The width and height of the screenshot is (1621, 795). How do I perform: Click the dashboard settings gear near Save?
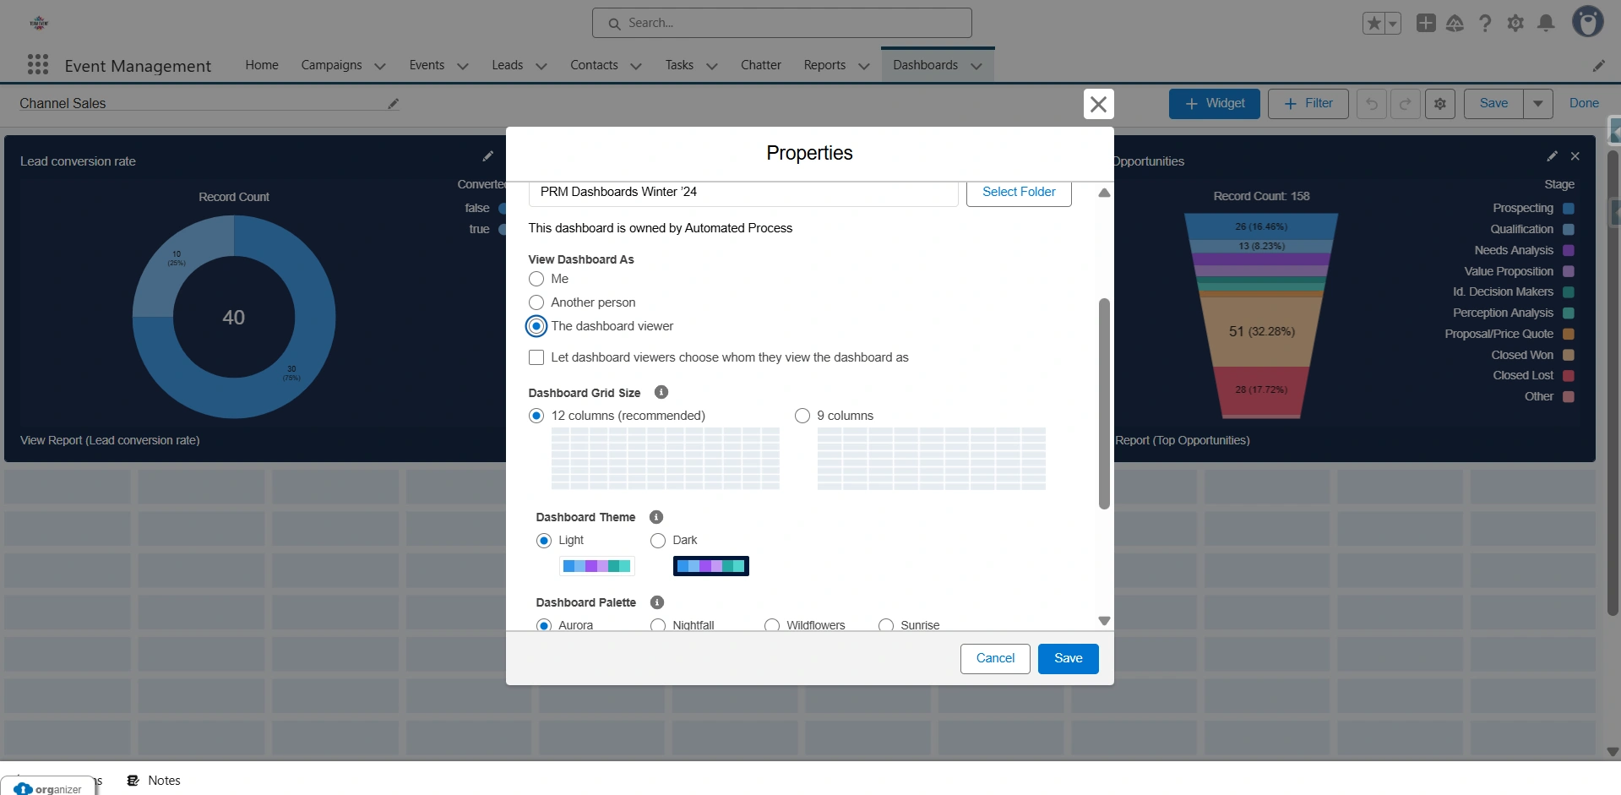1439,103
